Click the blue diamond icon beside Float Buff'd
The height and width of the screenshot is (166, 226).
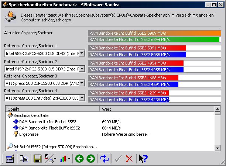coord(16,128)
